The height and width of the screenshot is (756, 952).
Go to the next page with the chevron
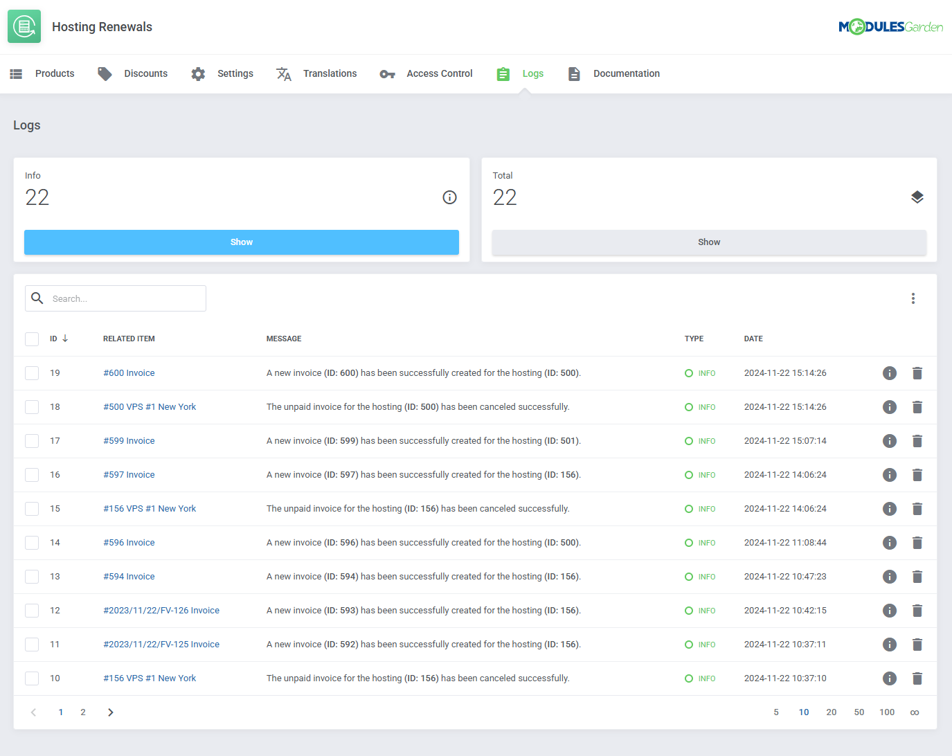click(x=111, y=712)
